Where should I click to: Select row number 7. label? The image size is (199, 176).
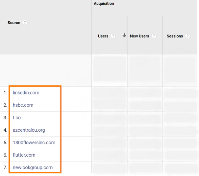pos(6,167)
